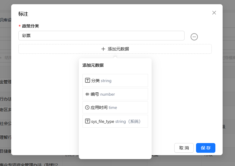Close the 标注 dialog with the X icon
Viewport: 235px width, 166px height.
[x=214, y=13]
